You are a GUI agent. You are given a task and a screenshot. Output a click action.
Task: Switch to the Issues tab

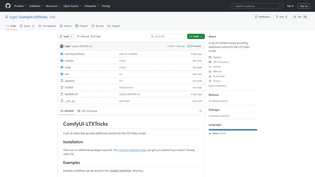[x=27, y=26]
